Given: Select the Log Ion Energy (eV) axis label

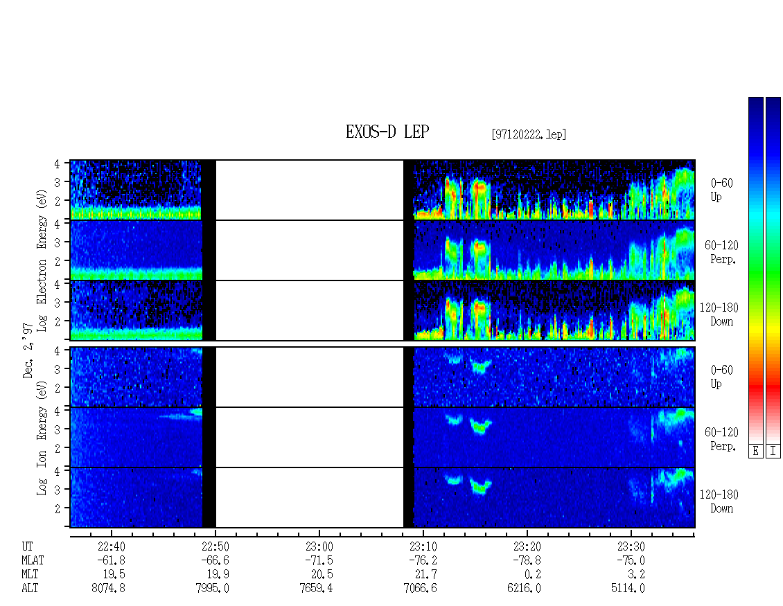Looking at the screenshot, I should 42,438.
